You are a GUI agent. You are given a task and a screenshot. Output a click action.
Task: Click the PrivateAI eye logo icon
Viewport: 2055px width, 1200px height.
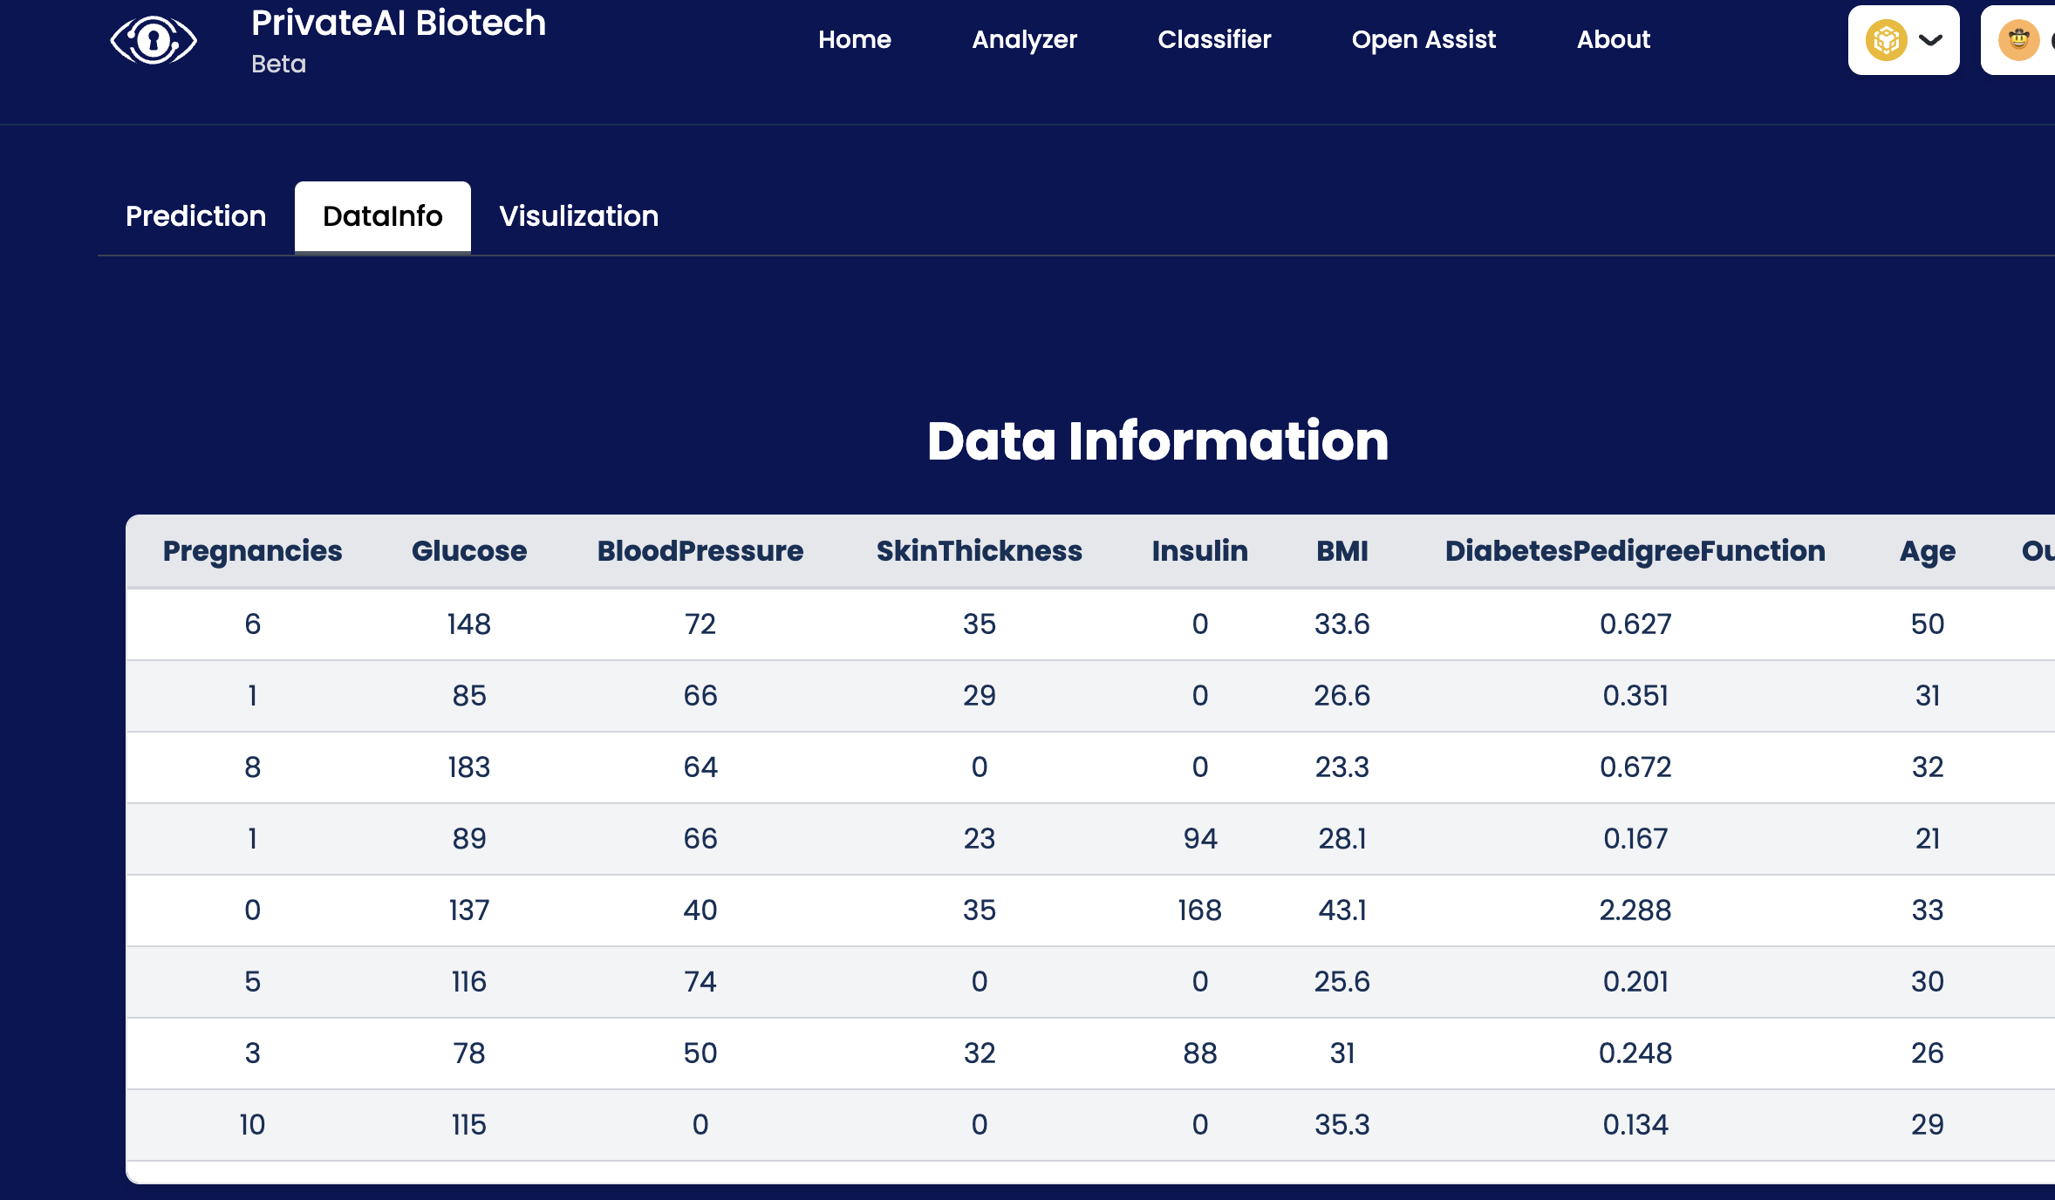click(x=154, y=40)
